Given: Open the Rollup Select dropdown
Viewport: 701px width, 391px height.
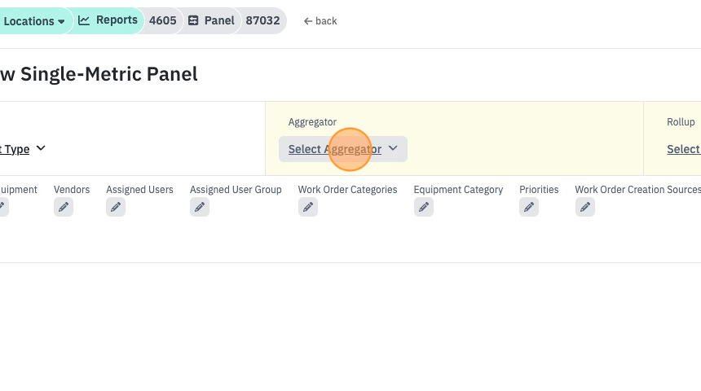Looking at the screenshot, I should pos(684,149).
